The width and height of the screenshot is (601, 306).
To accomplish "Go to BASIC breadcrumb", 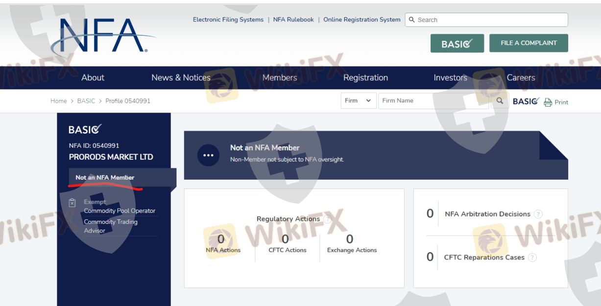I will pos(86,101).
